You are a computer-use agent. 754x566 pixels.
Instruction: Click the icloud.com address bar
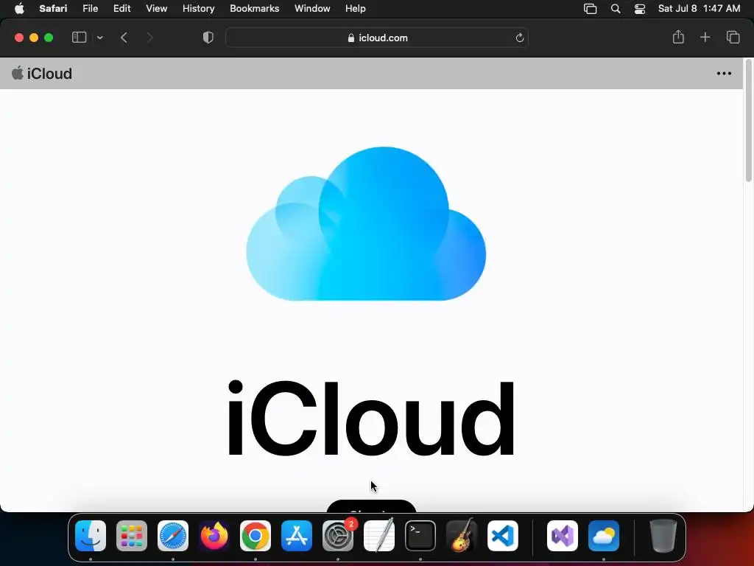377,38
